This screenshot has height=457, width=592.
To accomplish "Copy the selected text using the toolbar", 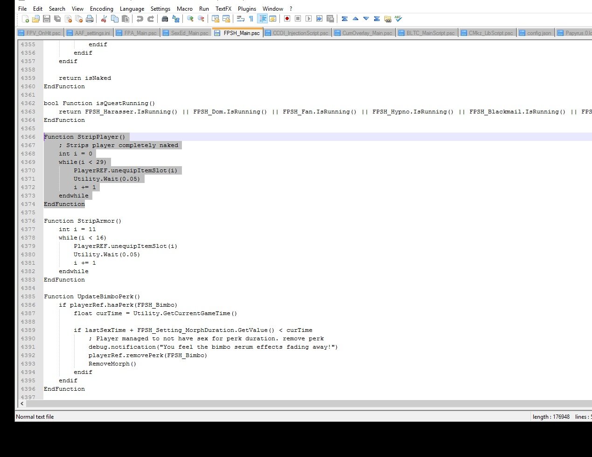I will click(115, 19).
